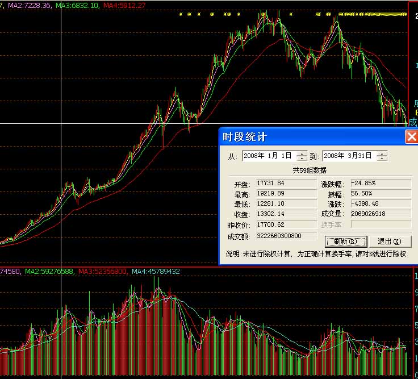418x379 pixels.
Task: Decrease the end date with down arrow
Action: pos(382,158)
